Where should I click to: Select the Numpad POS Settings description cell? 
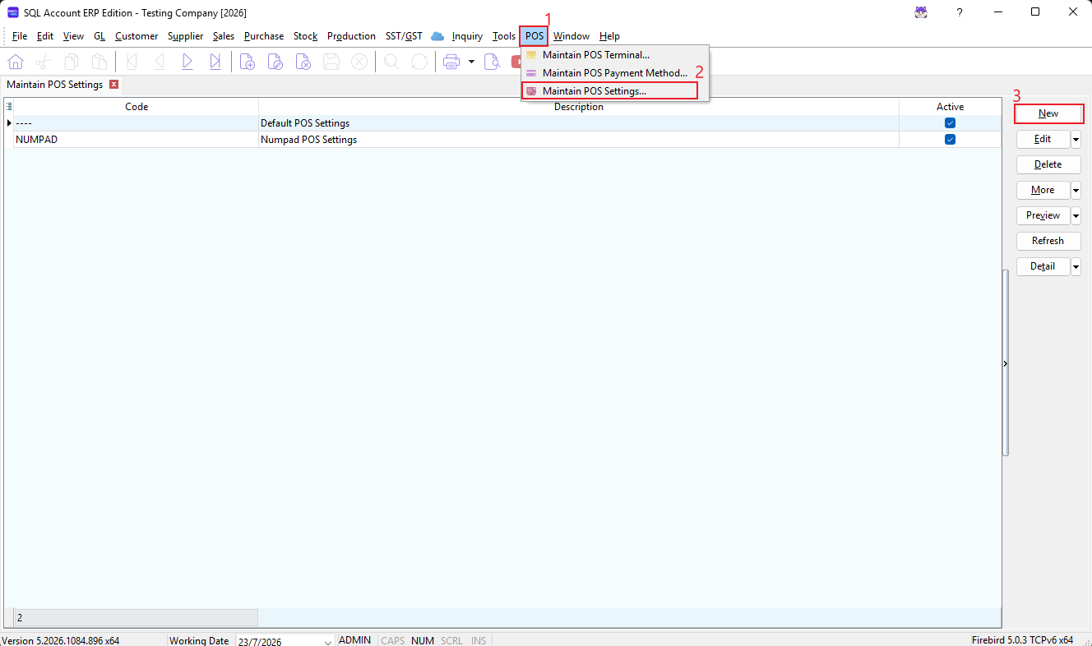(579, 140)
